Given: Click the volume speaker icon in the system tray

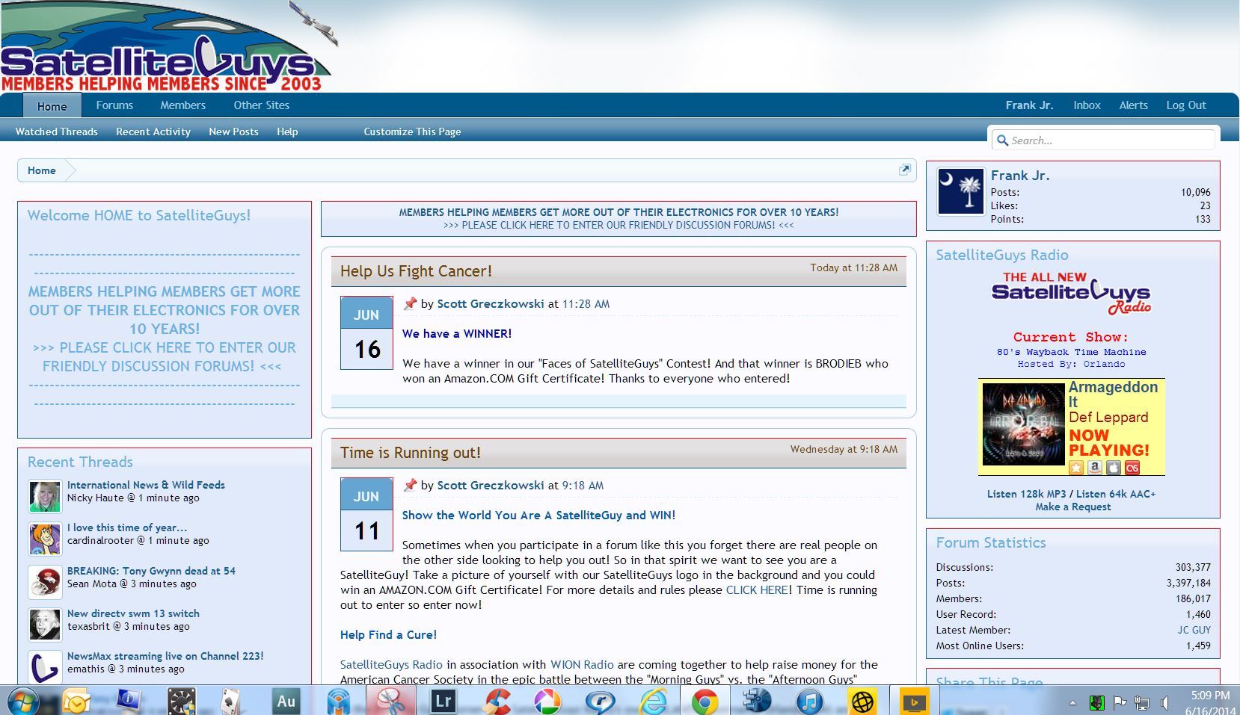Looking at the screenshot, I should tap(1164, 702).
